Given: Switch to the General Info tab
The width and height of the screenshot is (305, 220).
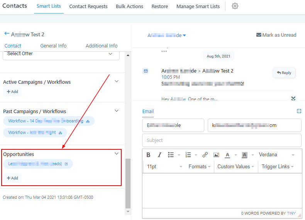Looking at the screenshot, I should (x=53, y=46).
